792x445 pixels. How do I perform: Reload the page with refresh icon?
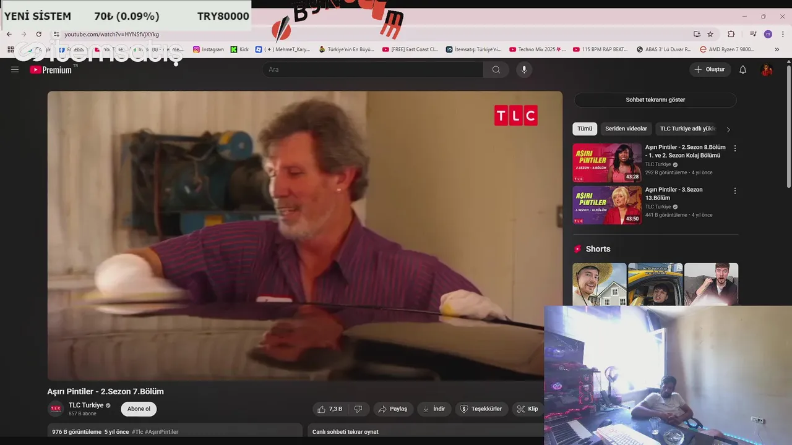pyautogui.click(x=38, y=34)
